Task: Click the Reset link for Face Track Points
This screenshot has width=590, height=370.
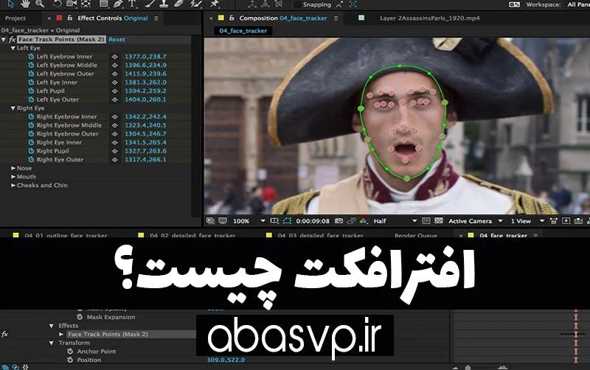Action: [117, 39]
